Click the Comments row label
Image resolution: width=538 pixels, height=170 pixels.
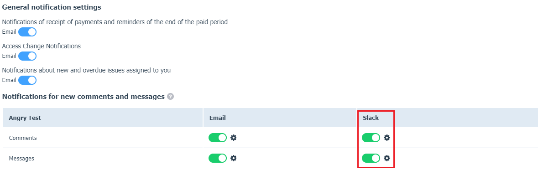click(23, 138)
